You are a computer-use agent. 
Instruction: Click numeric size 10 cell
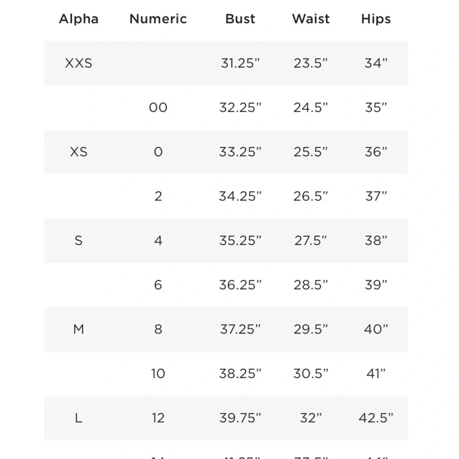click(x=158, y=374)
